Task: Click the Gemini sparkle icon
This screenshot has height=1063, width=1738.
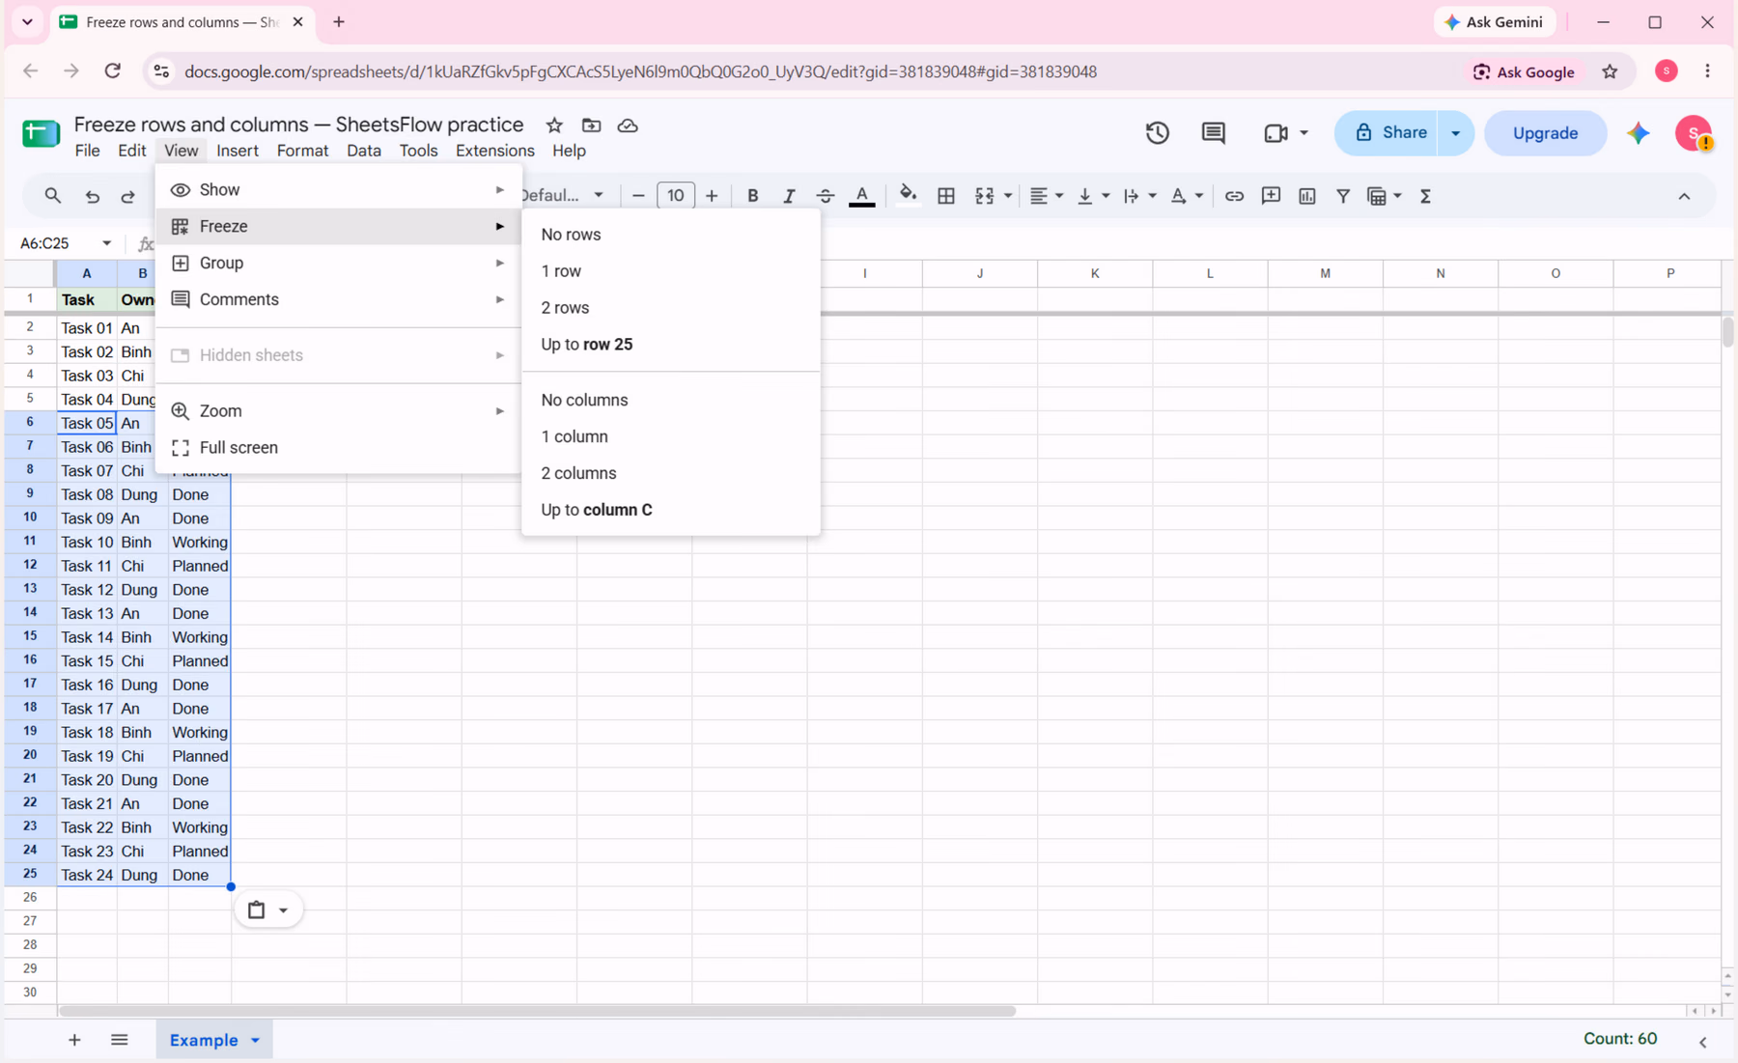Action: coord(1639,133)
